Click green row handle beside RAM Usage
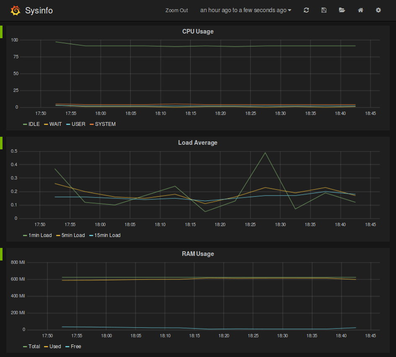The width and height of the screenshot is (396, 357). [x=1, y=254]
